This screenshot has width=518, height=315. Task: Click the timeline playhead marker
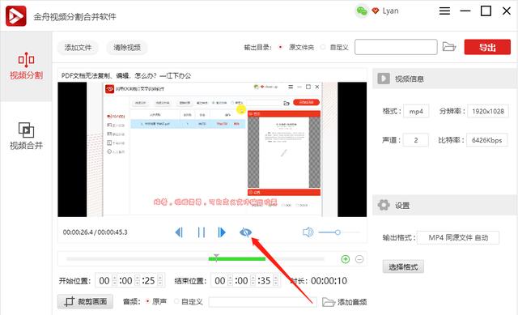click(216, 258)
